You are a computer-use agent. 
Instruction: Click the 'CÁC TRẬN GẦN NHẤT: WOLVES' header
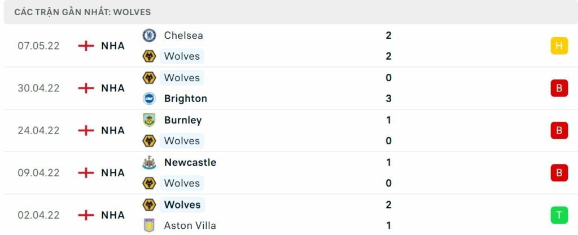(82, 12)
